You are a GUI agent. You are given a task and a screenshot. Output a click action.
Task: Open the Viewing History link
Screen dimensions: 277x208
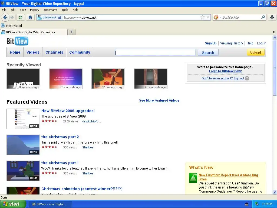click(232, 43)
